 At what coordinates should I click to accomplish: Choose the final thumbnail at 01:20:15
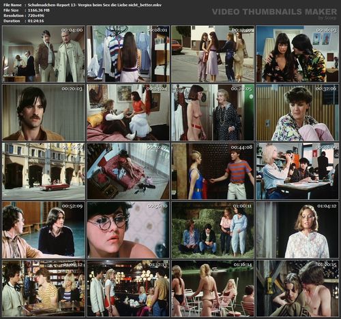pyautogui.click(x=297, y=288)
